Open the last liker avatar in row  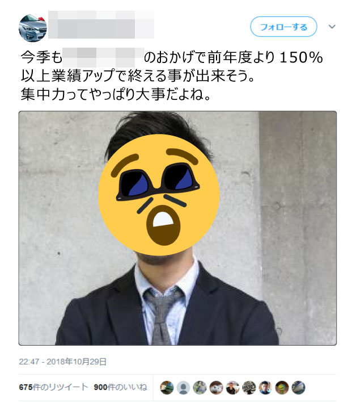click(298, 387)
